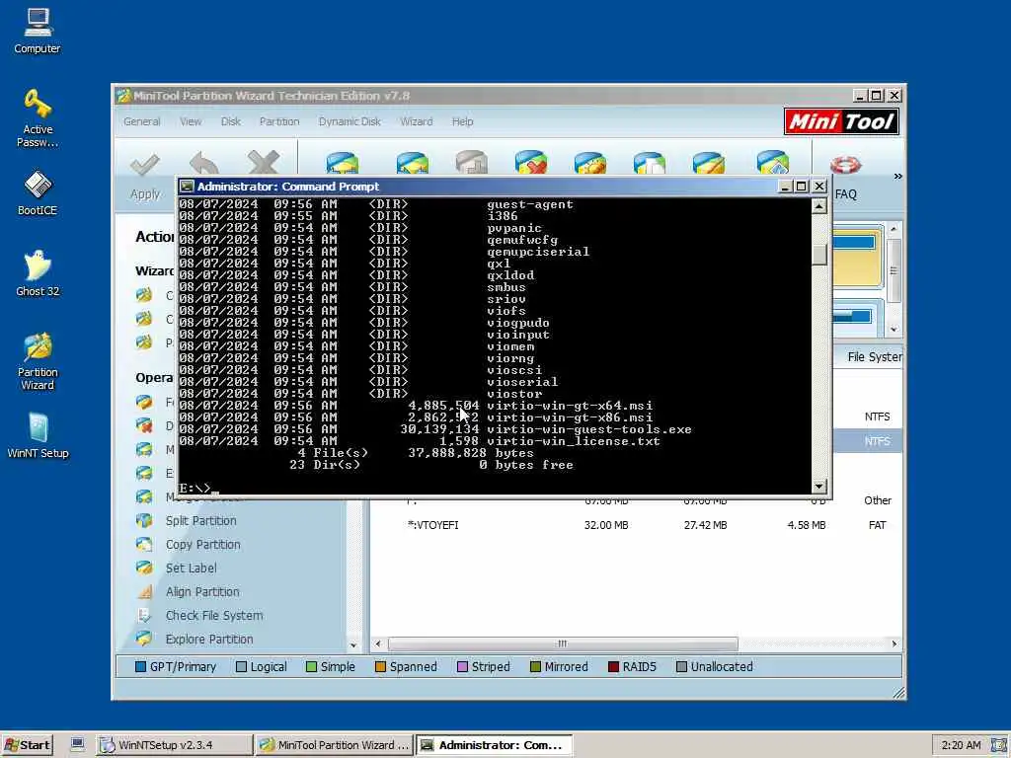
Task: Click the GPT/Primary blue legend swatch
Action: click(x=140, y=666)
